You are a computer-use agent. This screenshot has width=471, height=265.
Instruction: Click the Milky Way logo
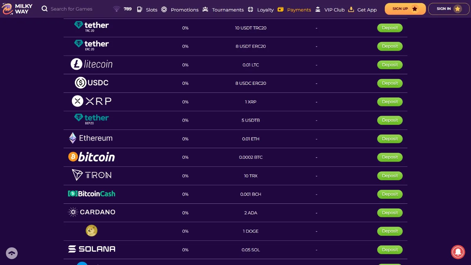pyautogui.click(x=17, y=9)
